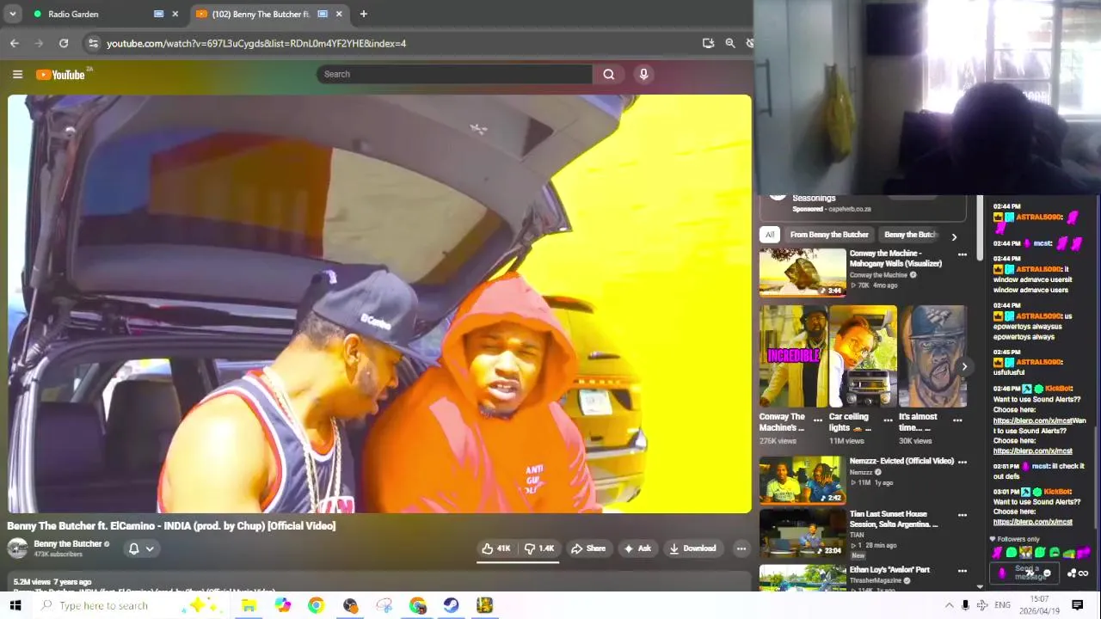Open Conway the Machine Mahogany Walls thumbnail
Viewport: 1101px width, 619px height.
click(x=803, y=272)
